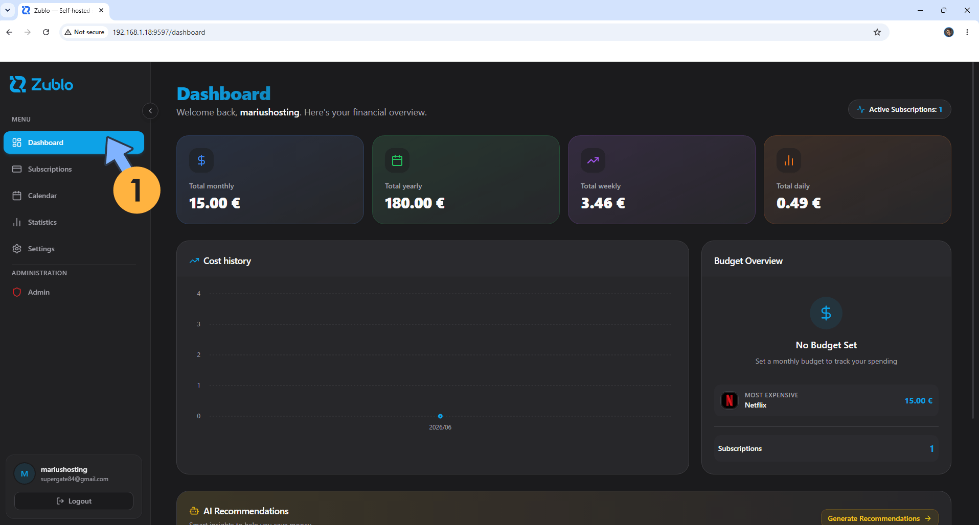Click the browser profile avatar
The height and width of the screenshot is (525, 979).
949,32
